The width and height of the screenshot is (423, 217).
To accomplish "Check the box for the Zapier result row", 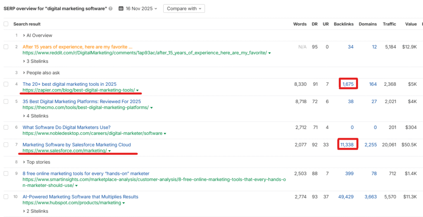I will pyautogui.click(x=6, y=84).
